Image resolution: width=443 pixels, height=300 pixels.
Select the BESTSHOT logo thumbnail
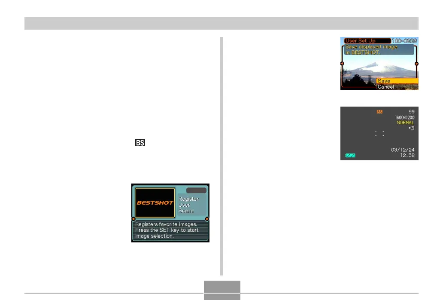(x=155, y=203)
